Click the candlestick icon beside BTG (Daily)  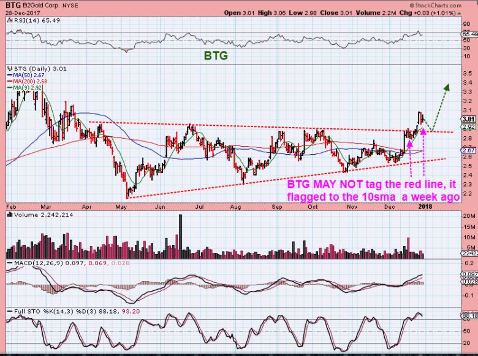click(x=9, y=69)
